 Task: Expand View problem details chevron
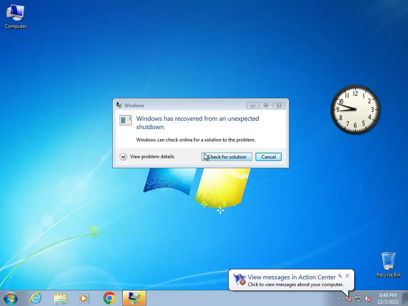(x=123, y=157)
